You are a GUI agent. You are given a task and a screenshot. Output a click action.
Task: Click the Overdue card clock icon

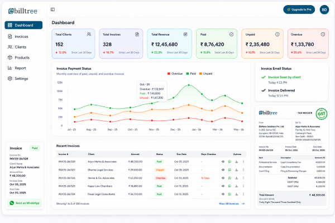point(323,34)
